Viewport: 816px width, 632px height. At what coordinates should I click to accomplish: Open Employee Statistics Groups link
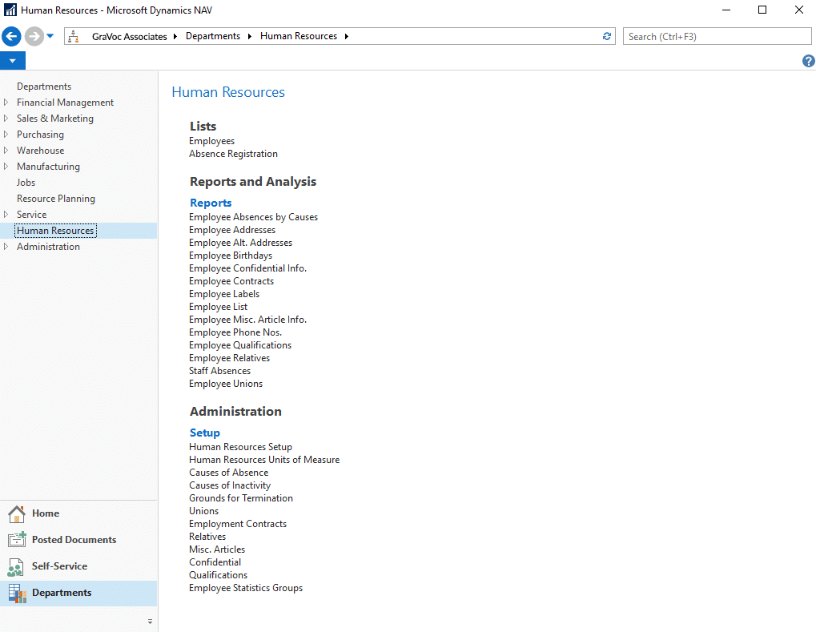click(x=246, y=588)
